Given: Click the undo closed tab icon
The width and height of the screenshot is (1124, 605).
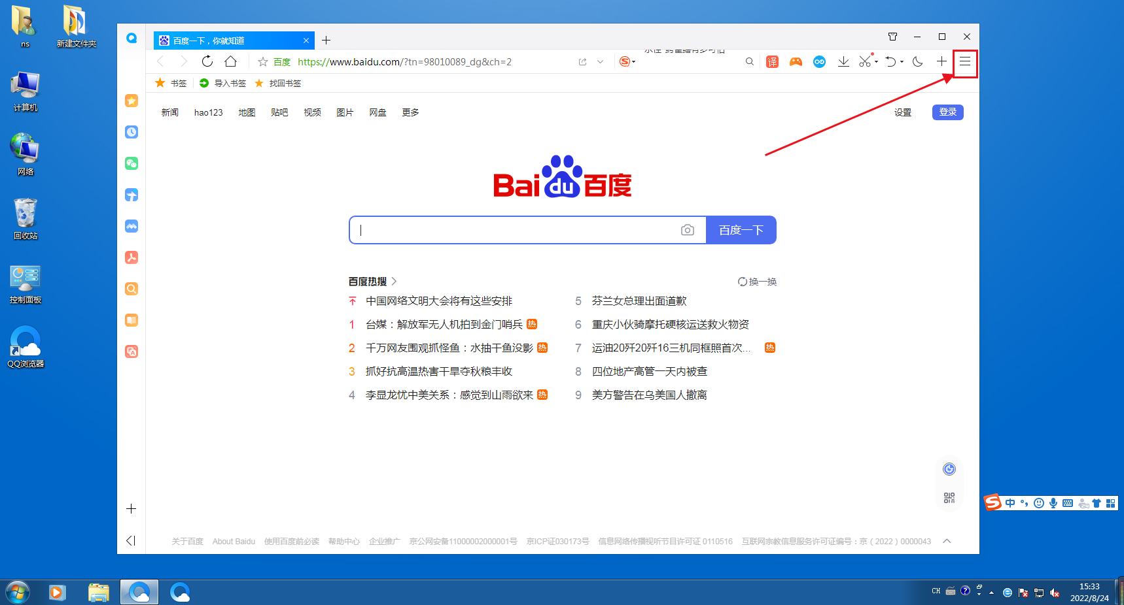Looking at the screenshot, I should pos(890,62).
